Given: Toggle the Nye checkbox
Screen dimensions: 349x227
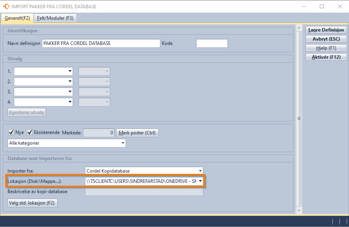Looking at the screenshot, I should (11, 132).
